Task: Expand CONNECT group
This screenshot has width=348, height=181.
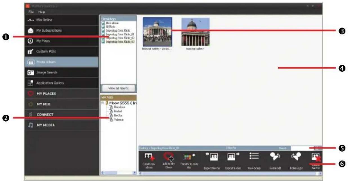Action: click(x=62, y=114)
